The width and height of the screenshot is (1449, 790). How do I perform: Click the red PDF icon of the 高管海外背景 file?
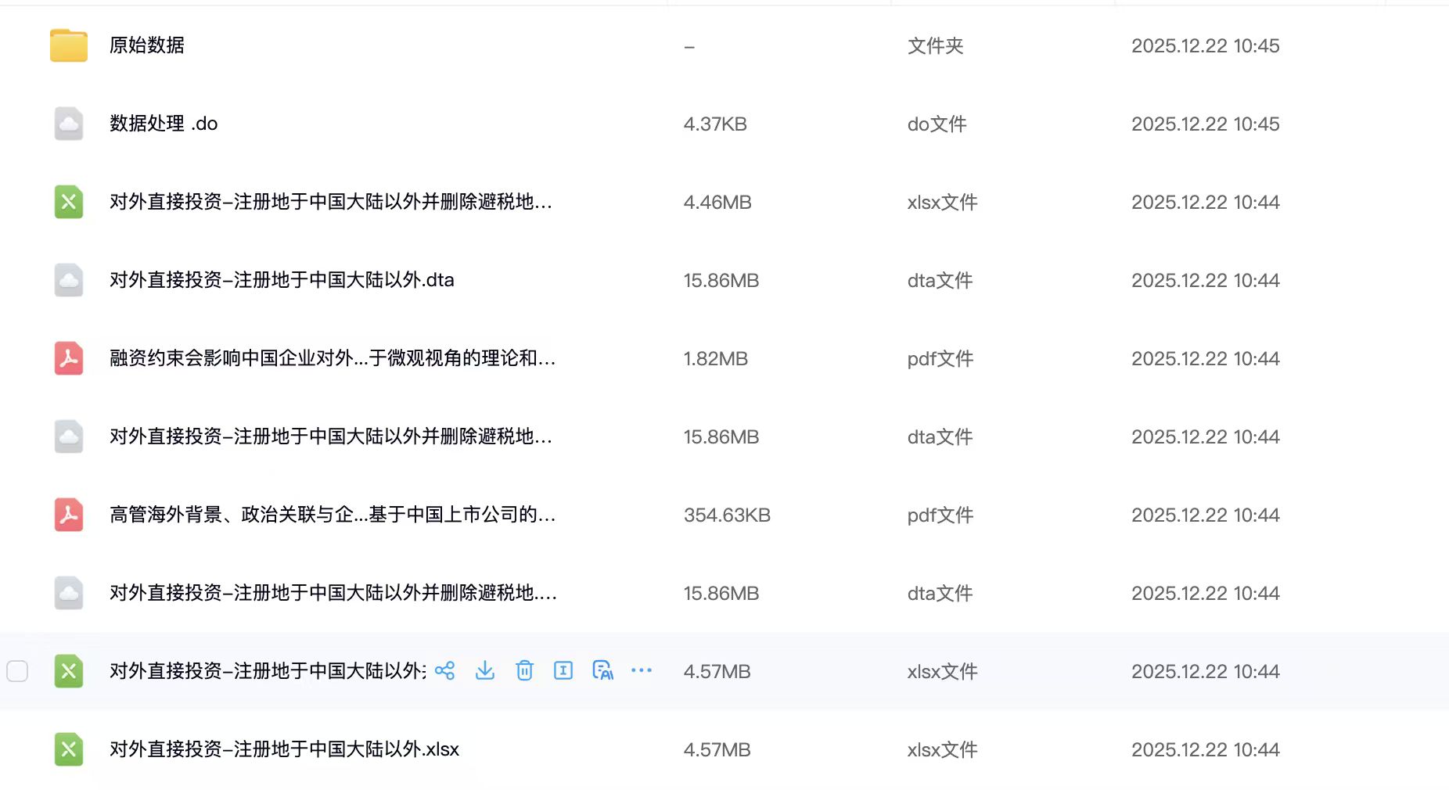point(69,515)
